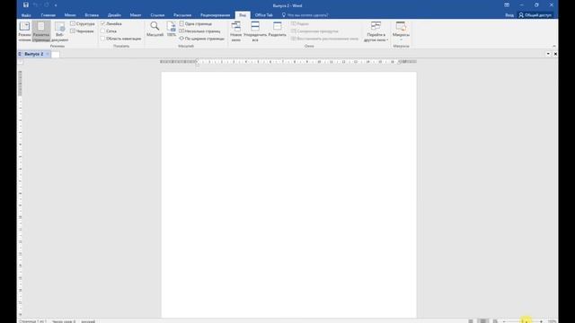Click the Вход sign-in link

click(x=509, y=15)
